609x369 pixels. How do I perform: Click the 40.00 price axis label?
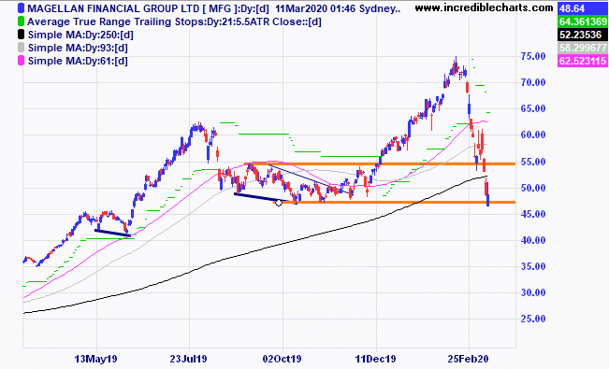tap(533, 240)
